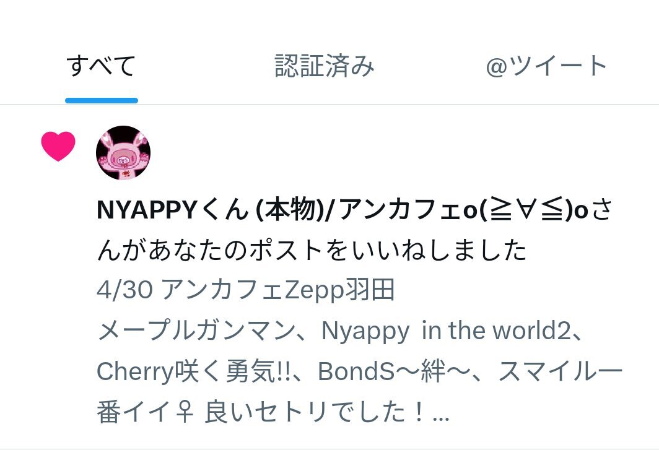Click the 良いセトリでした！ text
Image resolution: width=659 pixels, height=450 pixels.
(315, 412)
